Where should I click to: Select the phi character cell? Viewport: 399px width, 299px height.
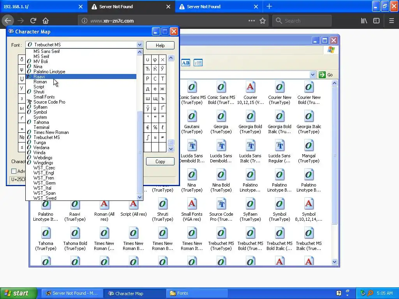click(x=155, y=60)
